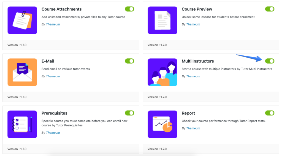This screenshot has width=282, height=156.
Task: Turn off the Course Preview toggle
Action: tap(270, 9)
